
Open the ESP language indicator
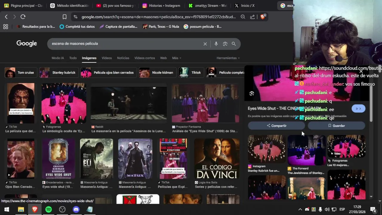pyautogui.click(x=342, y=209)
